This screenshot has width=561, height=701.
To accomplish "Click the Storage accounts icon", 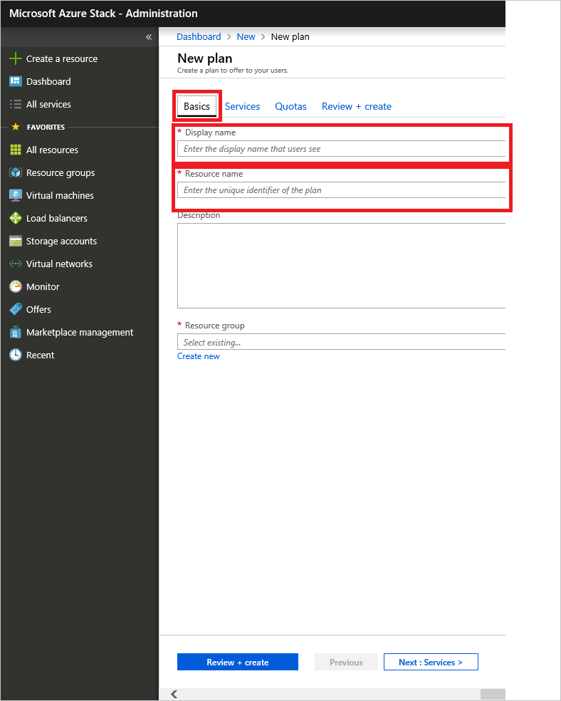I will pyautogui.click(x=16, y=241).
